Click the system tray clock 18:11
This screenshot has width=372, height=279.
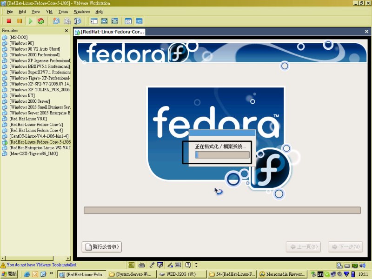point(363,274)
